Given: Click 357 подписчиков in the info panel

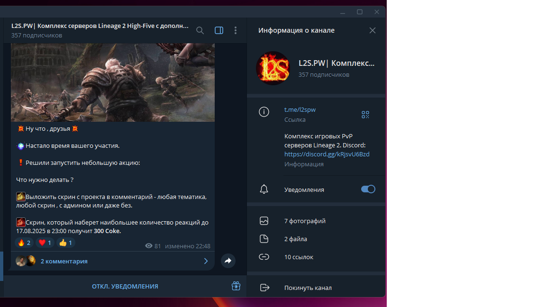Looking at the screenshot, I should click(x=324, y=74).
